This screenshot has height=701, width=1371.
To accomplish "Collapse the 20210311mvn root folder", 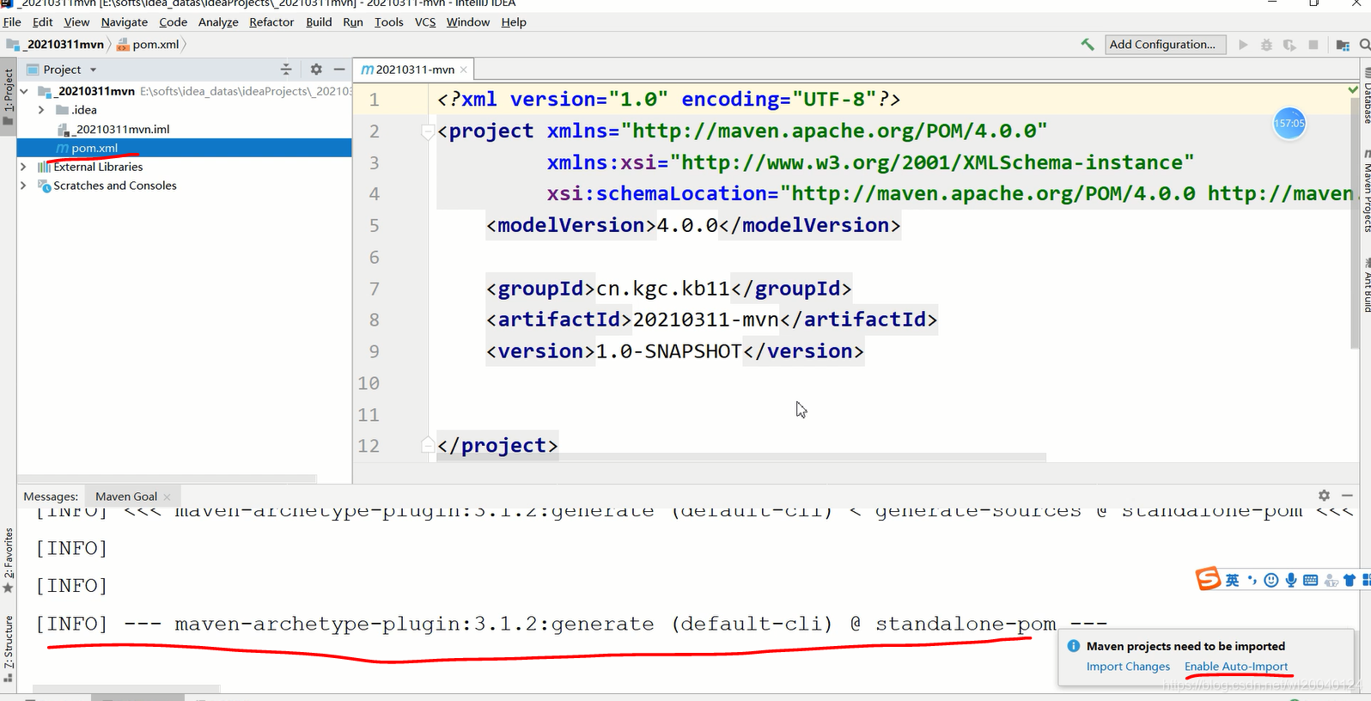I will coord(25,91).
